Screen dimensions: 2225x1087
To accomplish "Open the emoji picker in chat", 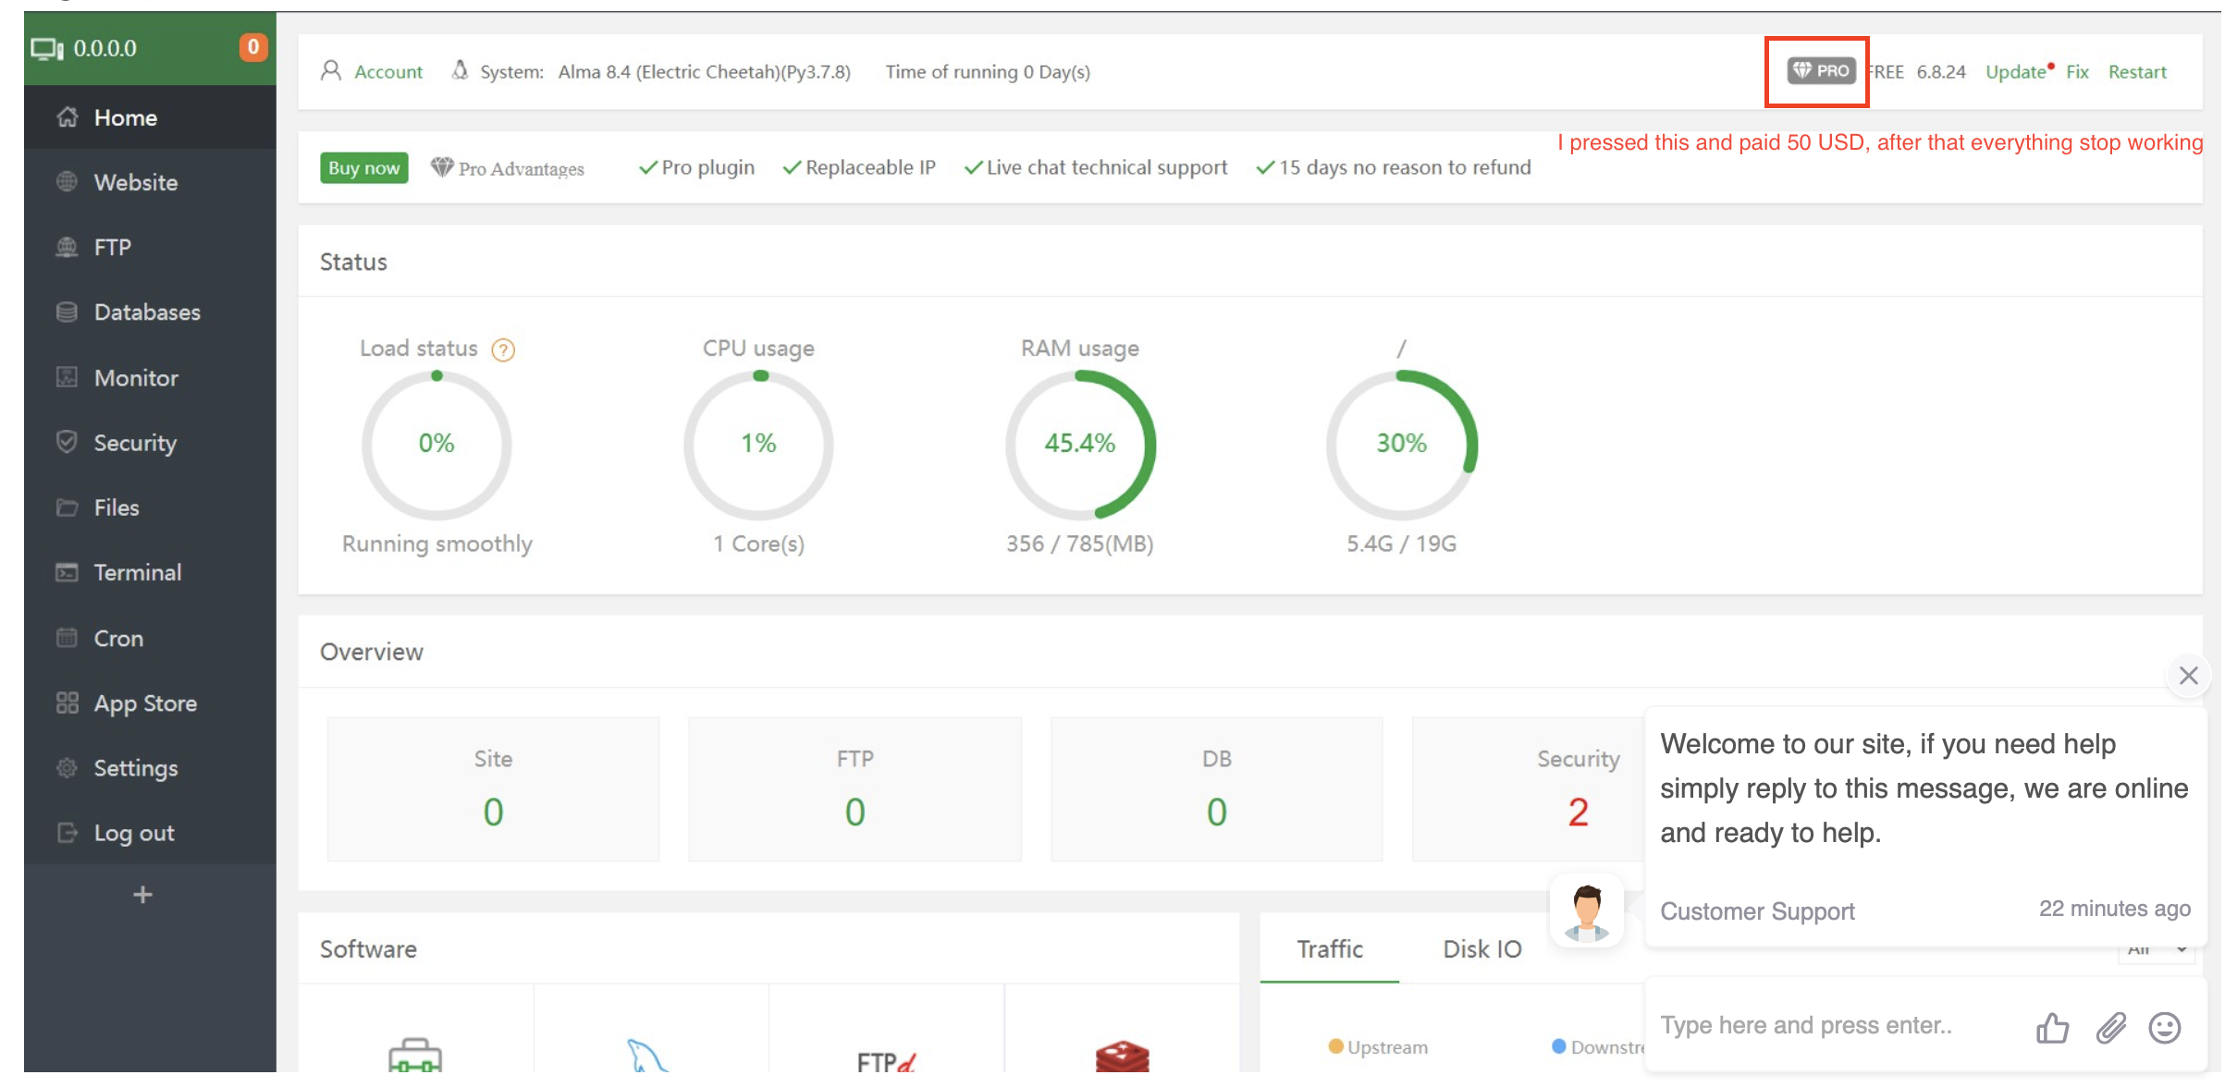I will (2164, 1027).
